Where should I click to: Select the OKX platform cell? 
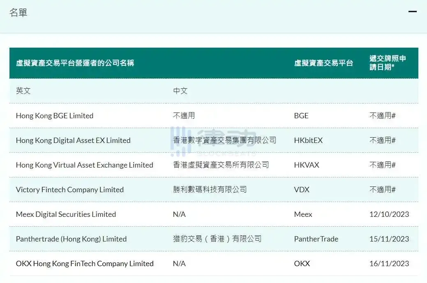pyautogui.click(x=302, y=264)
